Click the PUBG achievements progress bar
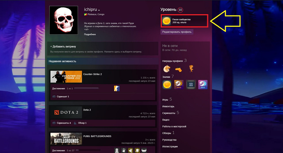 click(88, 150)
